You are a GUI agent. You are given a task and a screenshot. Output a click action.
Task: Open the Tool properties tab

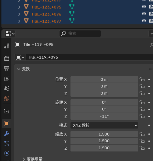pos(7,46)
